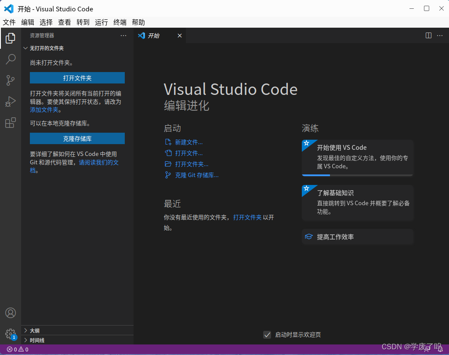The height and width of the screenshot is (355, 449).
Task: Click the 新建文件... link
Action: tap(189, 142)
